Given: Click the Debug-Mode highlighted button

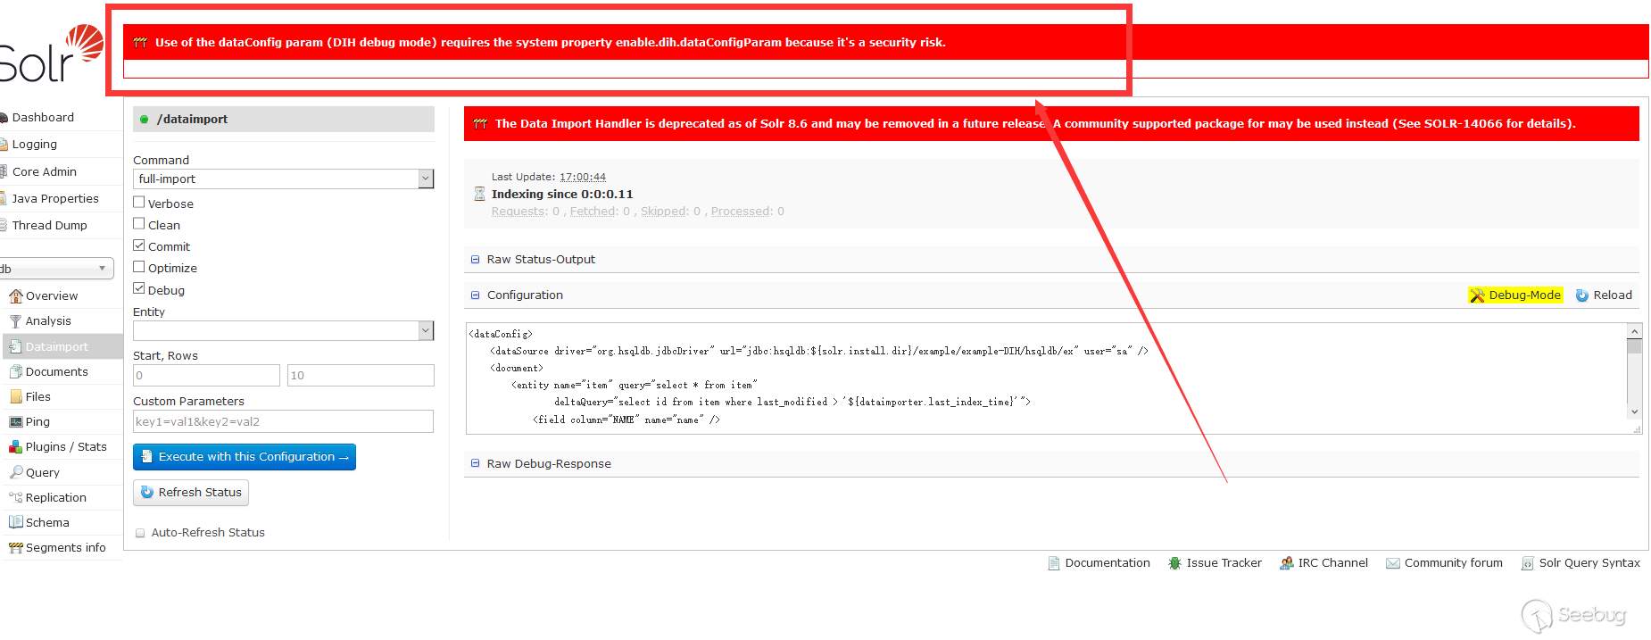Looking at the screenshot, I should 1515,295.
